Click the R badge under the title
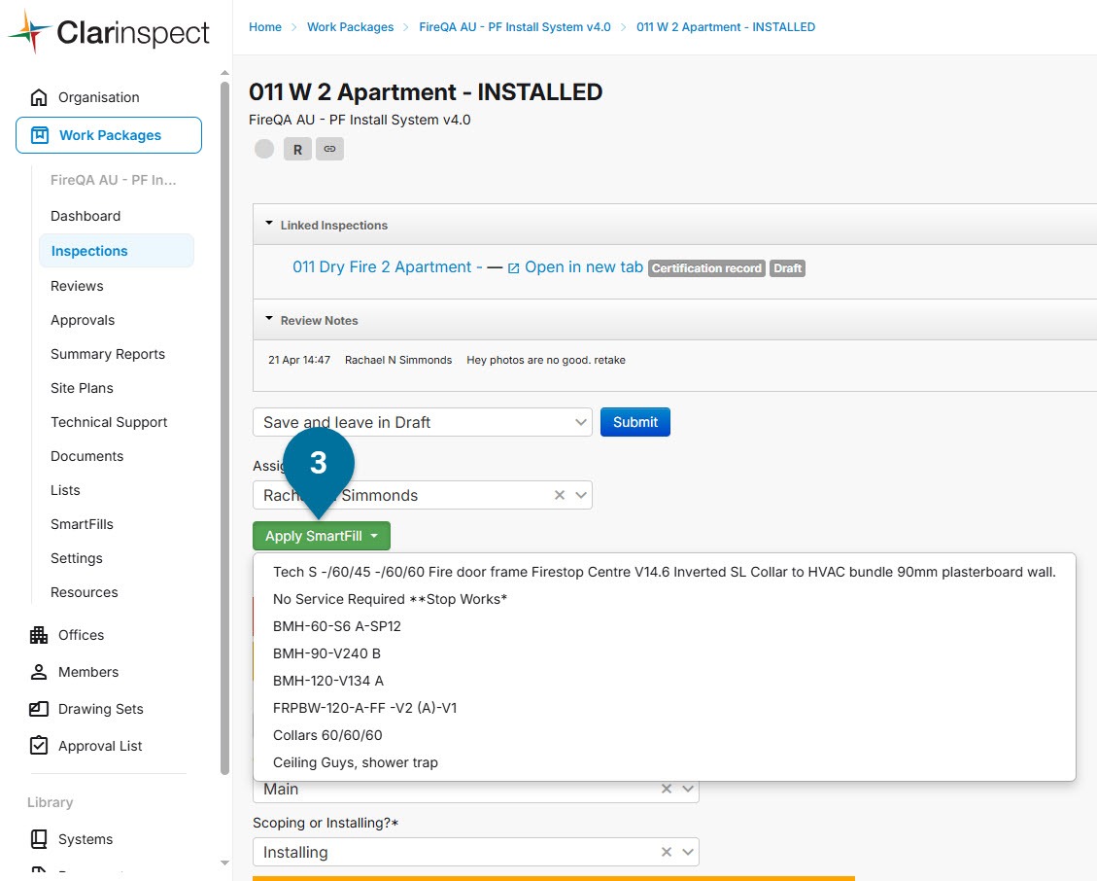The width and height of the screenshot is (1097, 881). pos(297,149)
